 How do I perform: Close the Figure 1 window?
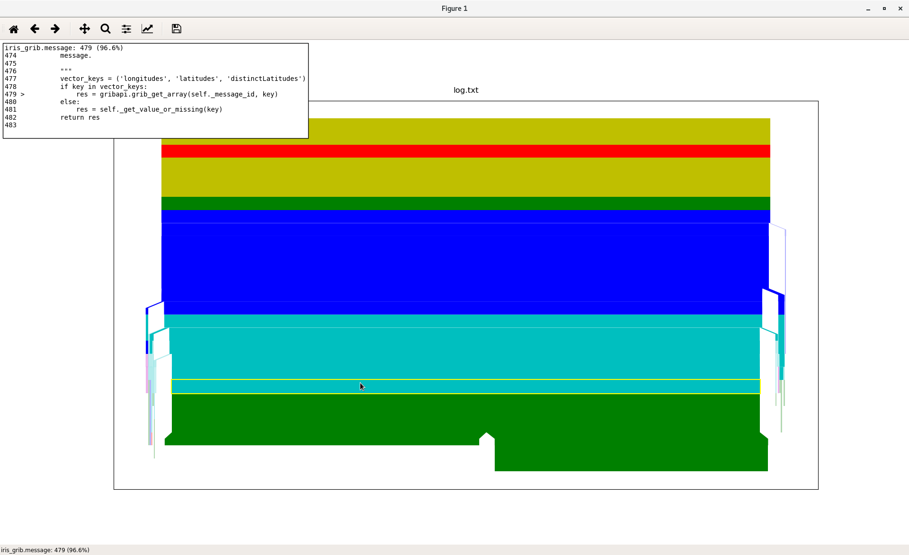900,9
